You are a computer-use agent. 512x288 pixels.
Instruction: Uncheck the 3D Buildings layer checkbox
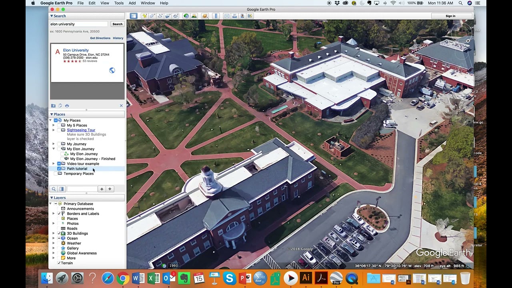[x=59, y=234]
